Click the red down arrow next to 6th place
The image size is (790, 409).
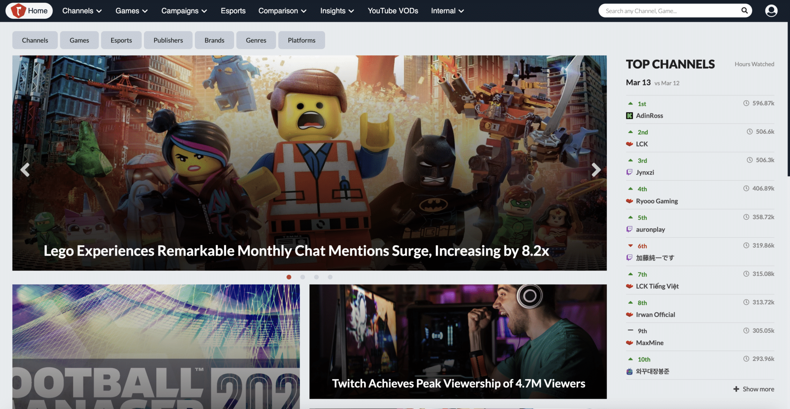pos(630,245)
